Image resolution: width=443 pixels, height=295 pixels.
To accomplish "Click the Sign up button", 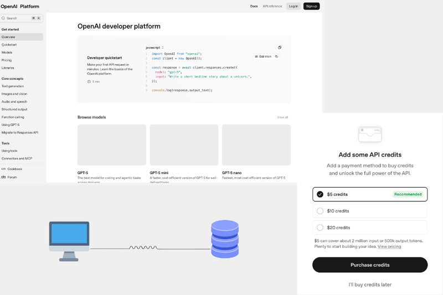I will (x=311, y=6).
